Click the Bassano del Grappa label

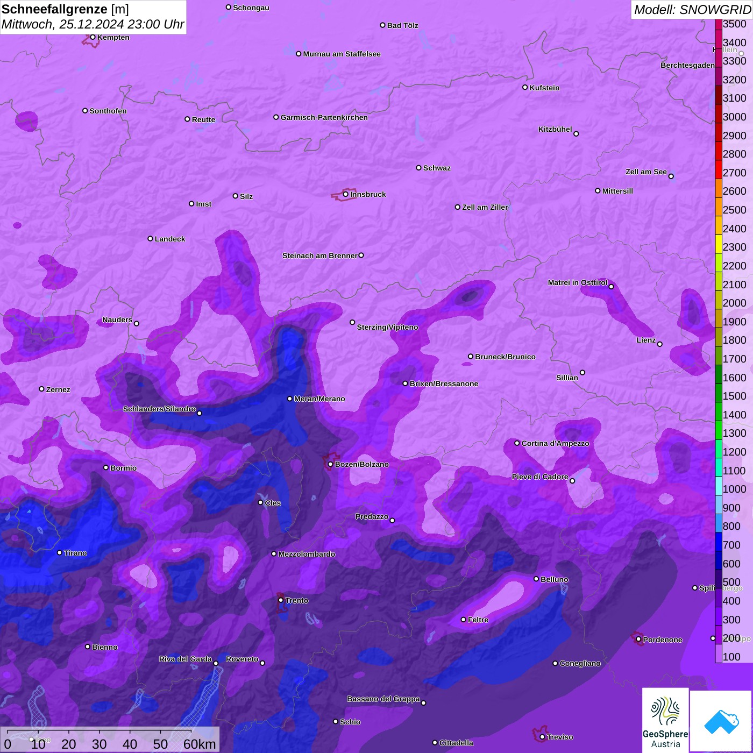coord(383,699)
